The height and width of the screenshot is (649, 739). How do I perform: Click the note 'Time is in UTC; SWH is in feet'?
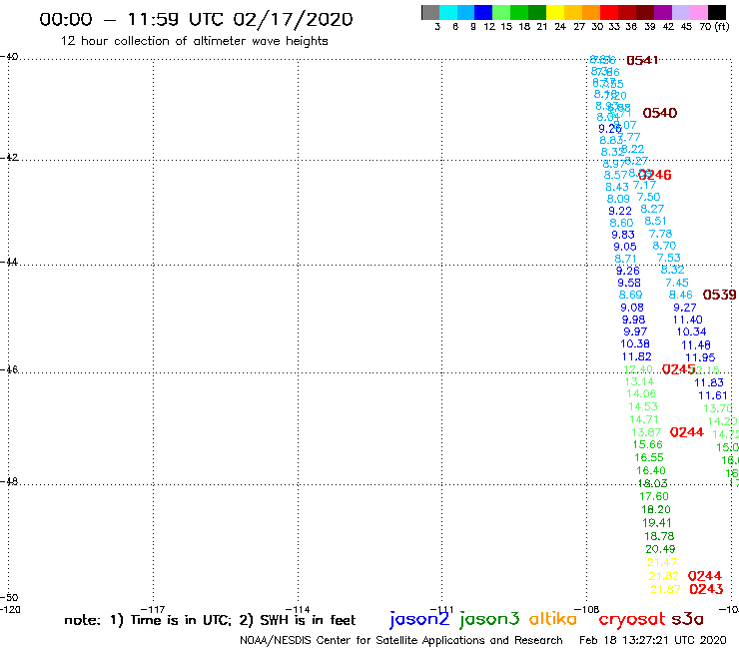[210, 620]
